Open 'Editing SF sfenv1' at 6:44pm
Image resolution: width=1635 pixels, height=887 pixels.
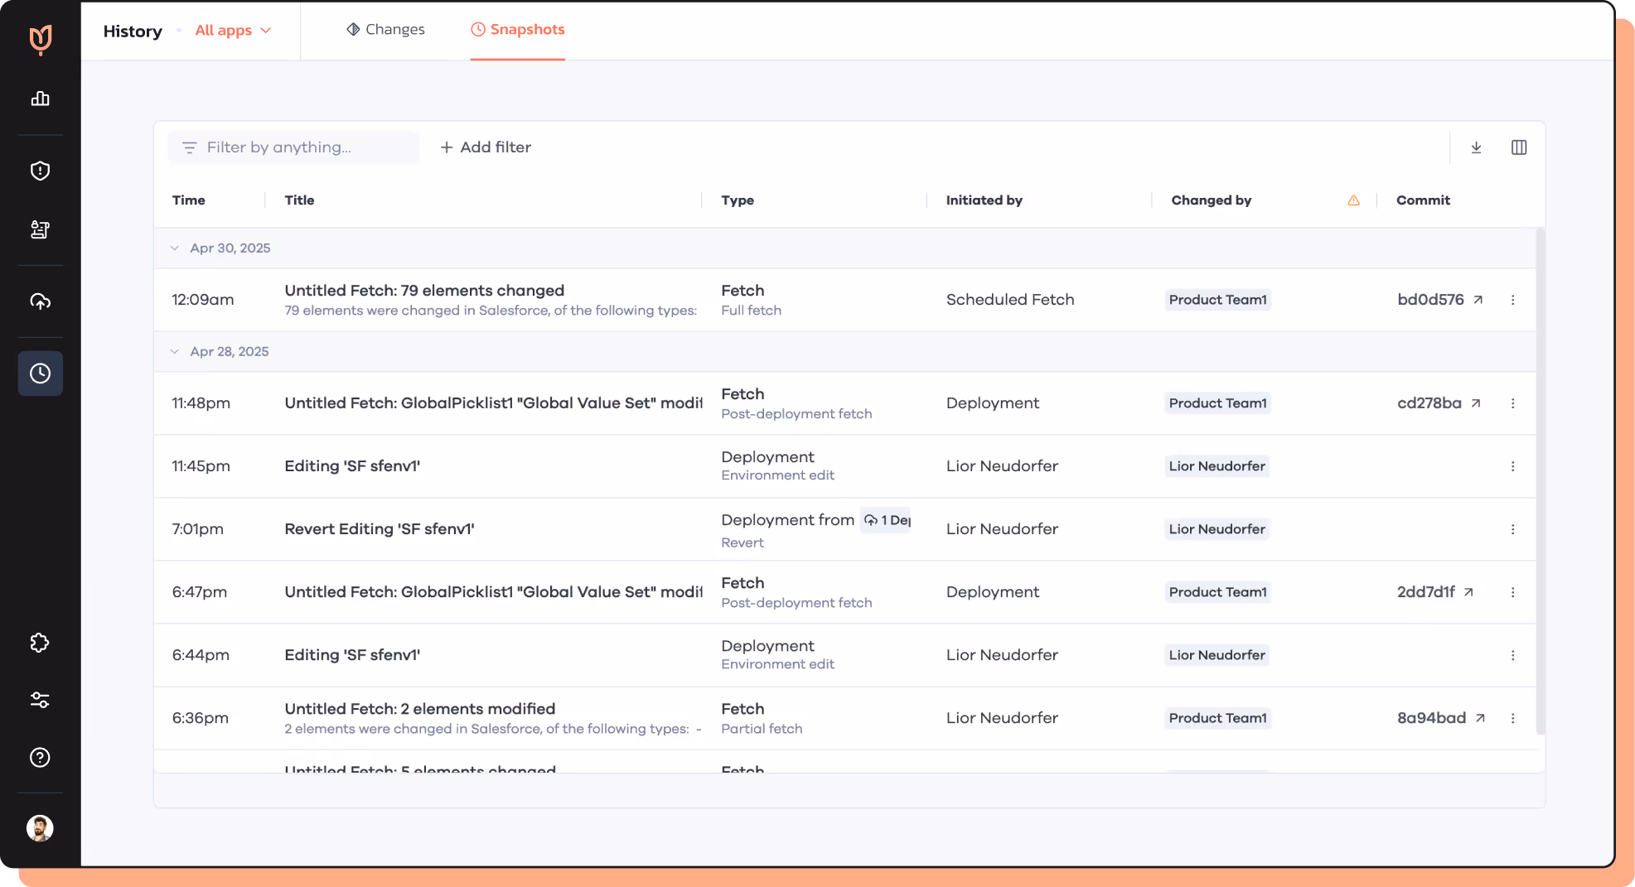click(x=352, y=655)
